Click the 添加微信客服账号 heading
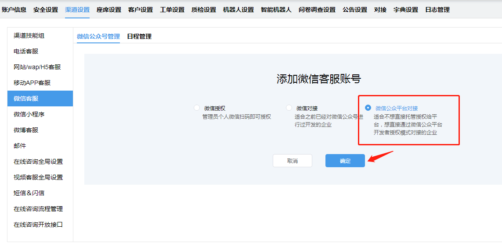This screenshot has width=502, height=246. [319, 79]
